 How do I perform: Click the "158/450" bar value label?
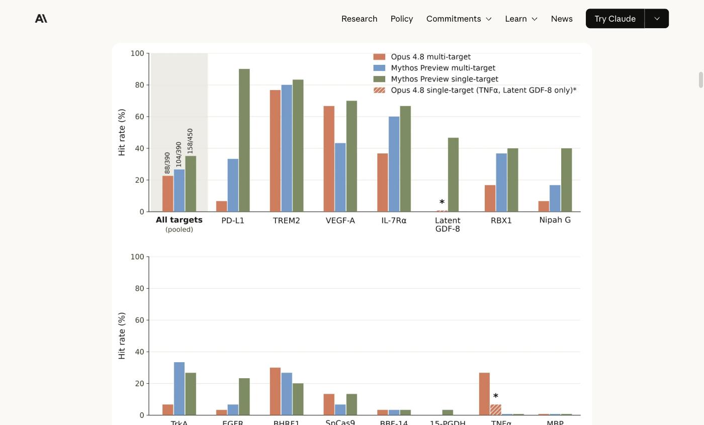coord(190,141)
